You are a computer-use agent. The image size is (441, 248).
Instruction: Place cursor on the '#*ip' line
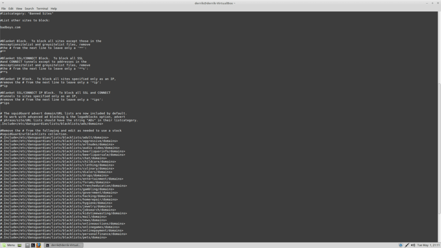(x=4, y=86)
